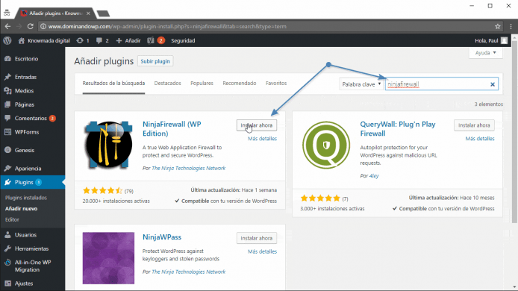Open Más detalles for QueryWall

pyautogui.click(x=480, y=138)
